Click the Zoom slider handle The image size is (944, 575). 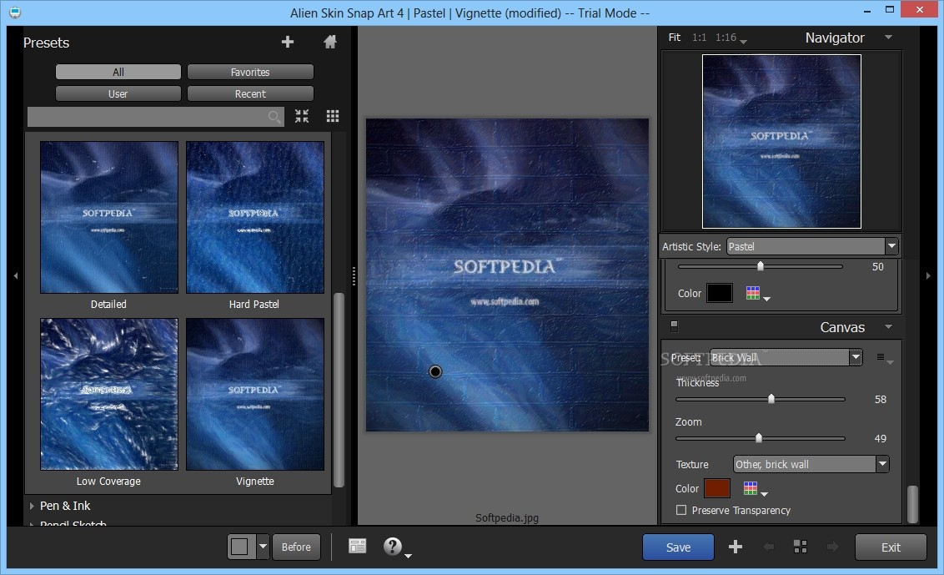pyautogui.click(x=759, y=437)
